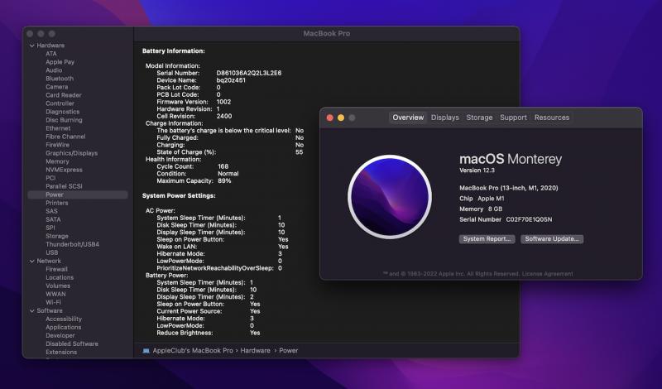662x389 pixels.
Task: Switch to the Displays tab
Action: pos(444,118)
